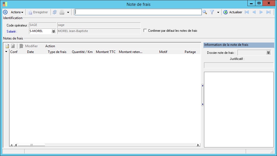Sort by the Quantité / Km column
This screenshot has height=156, width=277.
point(82,52)
